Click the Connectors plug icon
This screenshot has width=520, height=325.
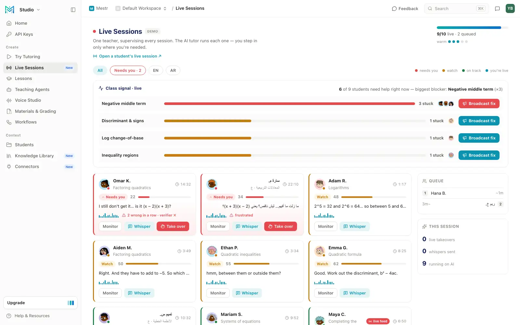click(9, 166)
